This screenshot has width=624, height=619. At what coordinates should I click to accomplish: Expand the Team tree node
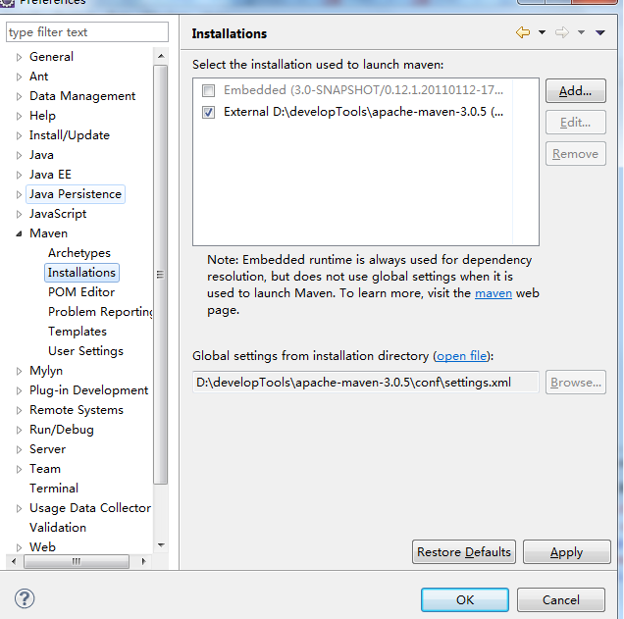(19, 469)
